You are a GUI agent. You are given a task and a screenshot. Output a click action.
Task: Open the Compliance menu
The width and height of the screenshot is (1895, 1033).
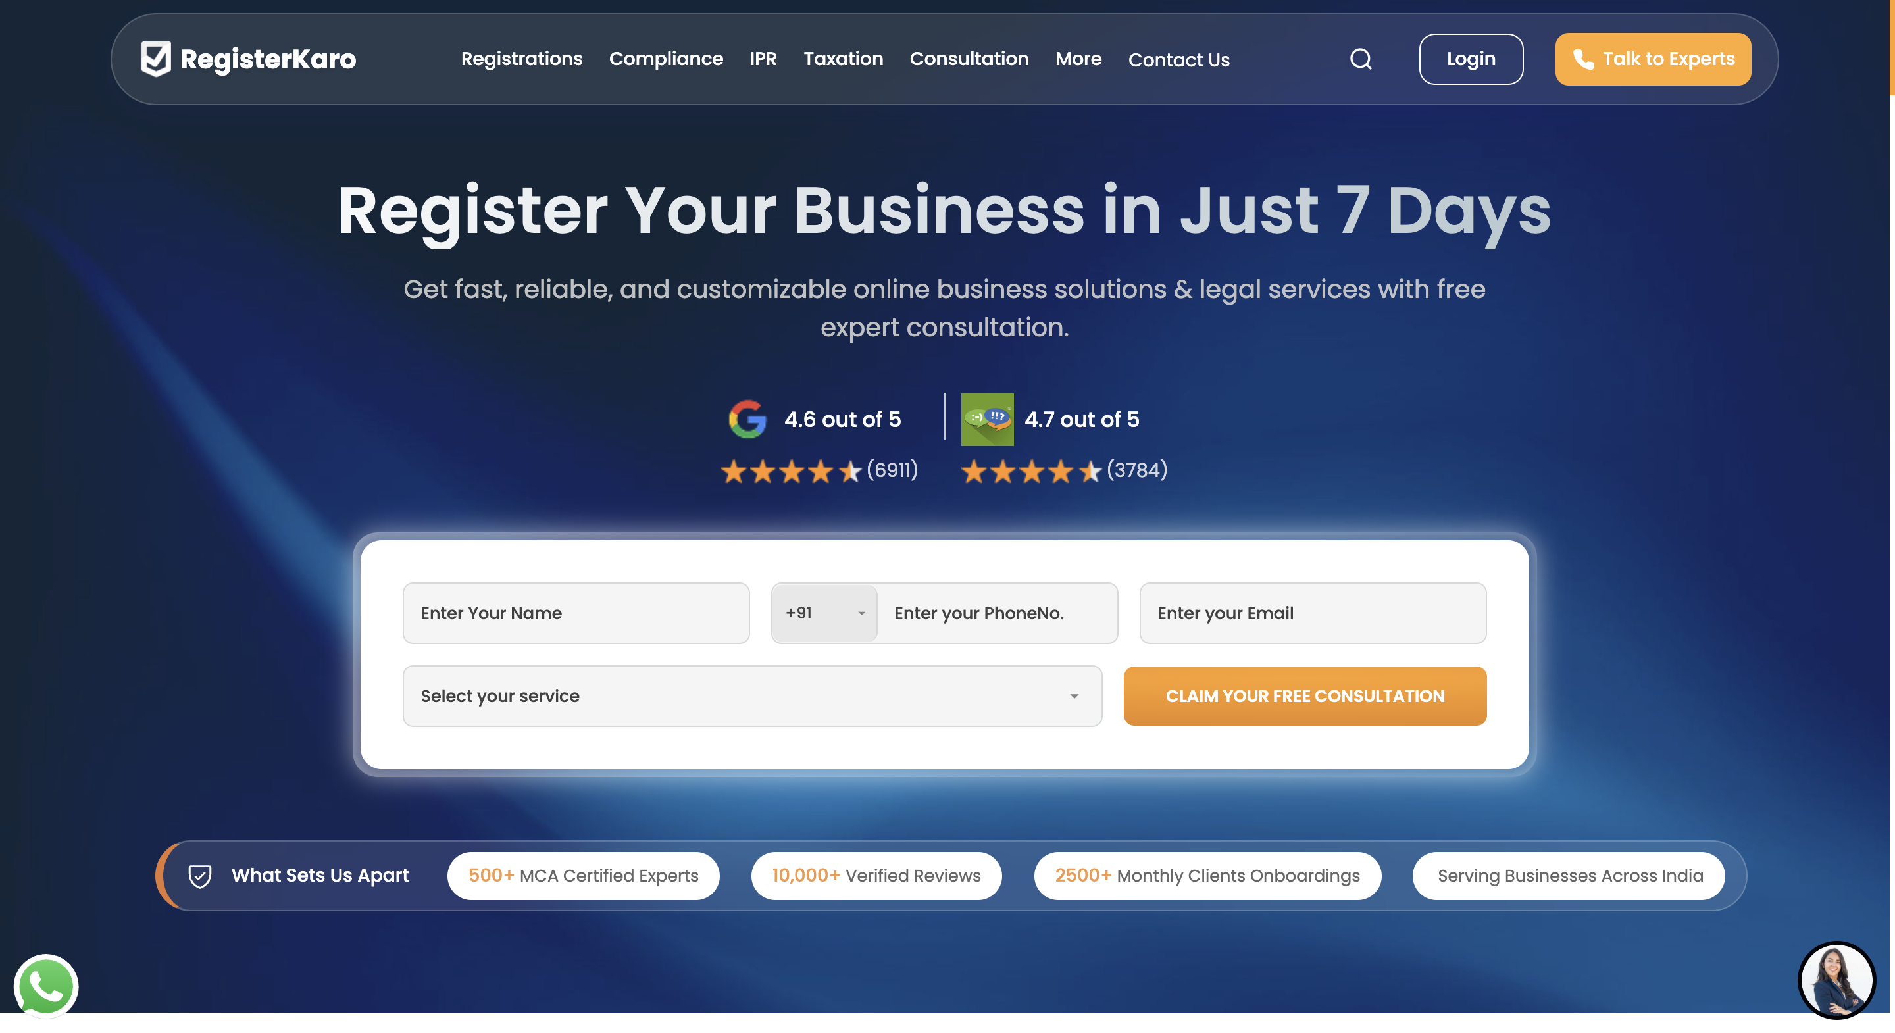(x=666, y=59)
